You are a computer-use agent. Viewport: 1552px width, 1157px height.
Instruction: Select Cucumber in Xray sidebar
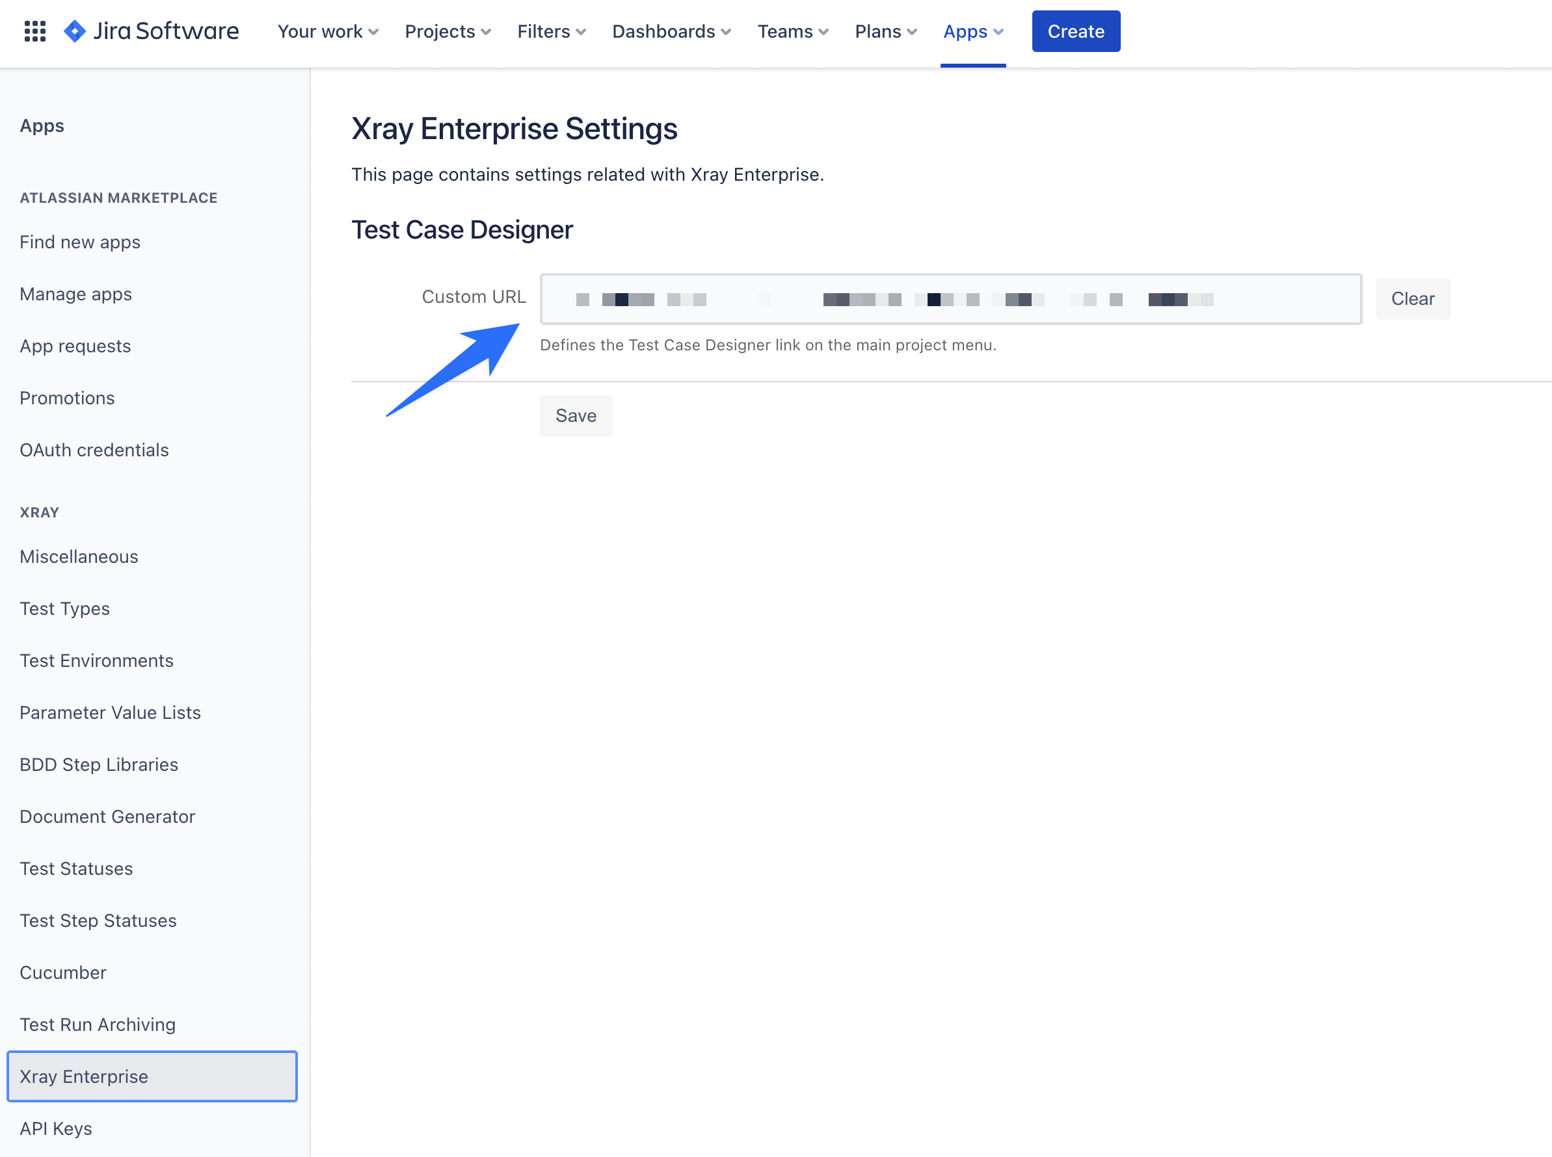tap(63, 973)
